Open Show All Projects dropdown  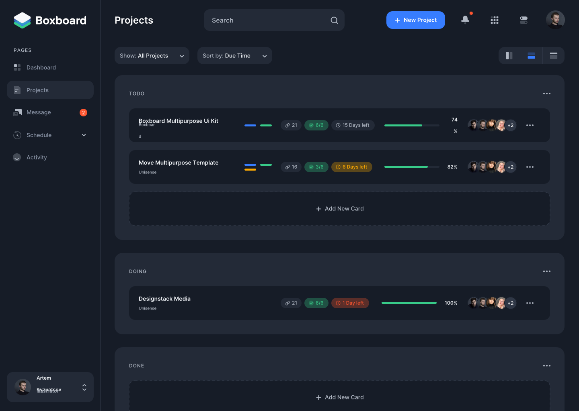[152, 55]
